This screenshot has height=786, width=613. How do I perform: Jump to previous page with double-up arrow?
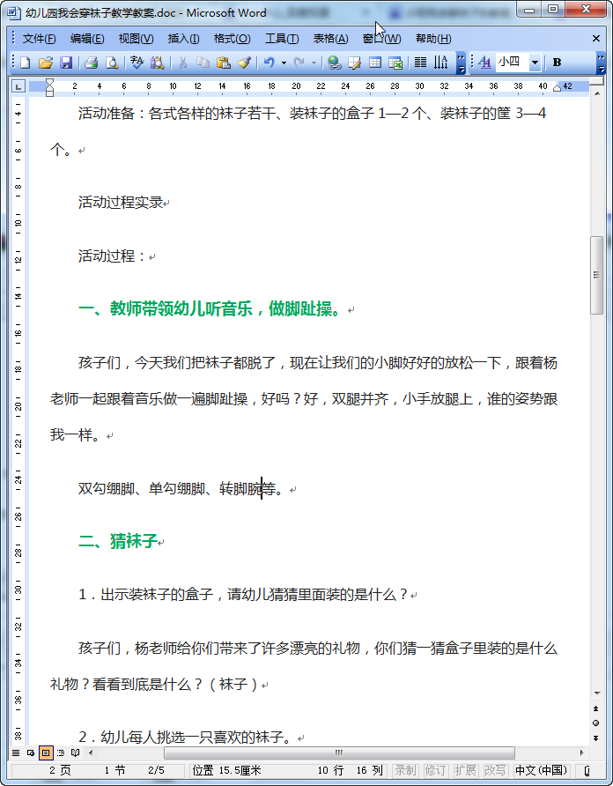596,708
